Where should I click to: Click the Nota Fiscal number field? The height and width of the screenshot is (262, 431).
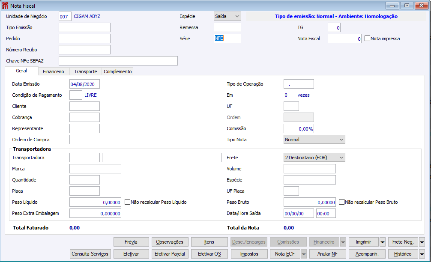(344, 39)
